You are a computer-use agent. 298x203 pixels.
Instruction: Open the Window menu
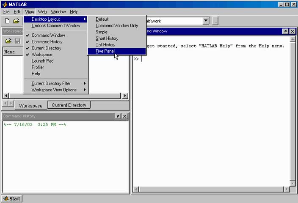58,12
